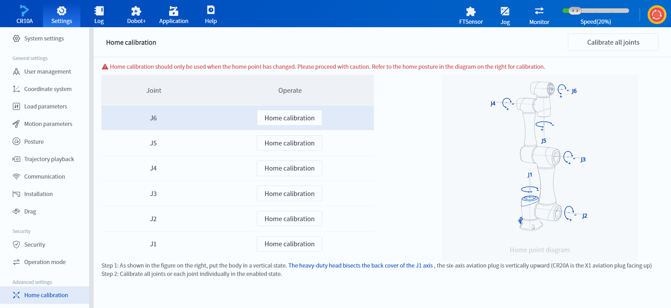This screenshot has height=308, width=671.
Task: Click Home calibration button for J1
Action: [289, 244]
